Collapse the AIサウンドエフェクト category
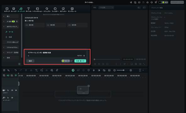The height and width of the screenshot is (113, 186). tap(11, 27)
